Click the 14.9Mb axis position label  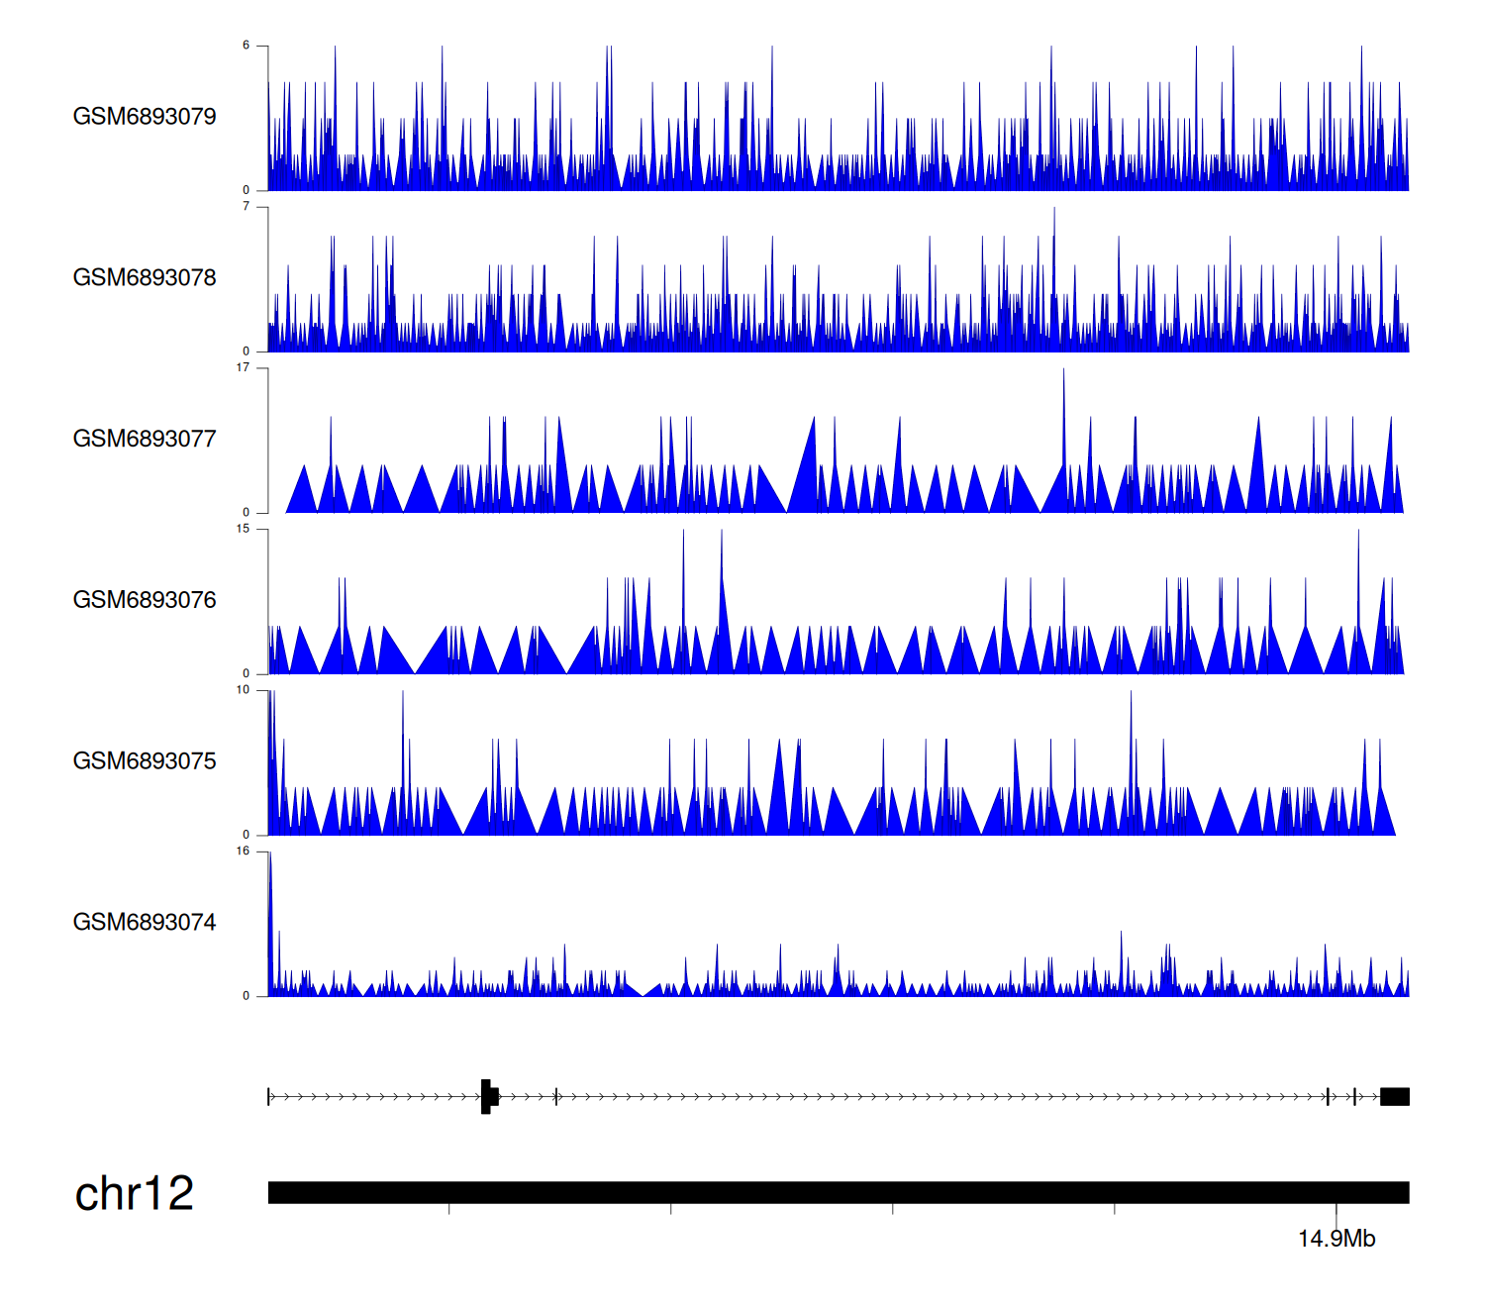(x=1336, y=1240)
